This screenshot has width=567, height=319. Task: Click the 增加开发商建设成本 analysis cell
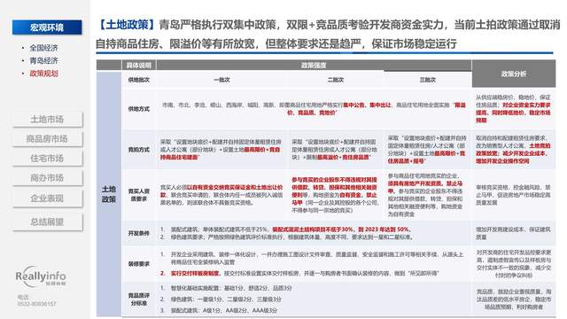click(x=513, y=233)
